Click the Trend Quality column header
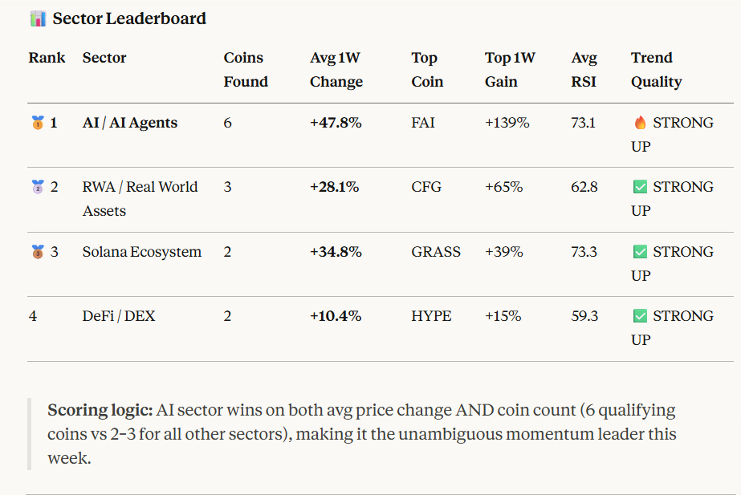The width and height of the screenshot is (741, 495). click(656, 70)
